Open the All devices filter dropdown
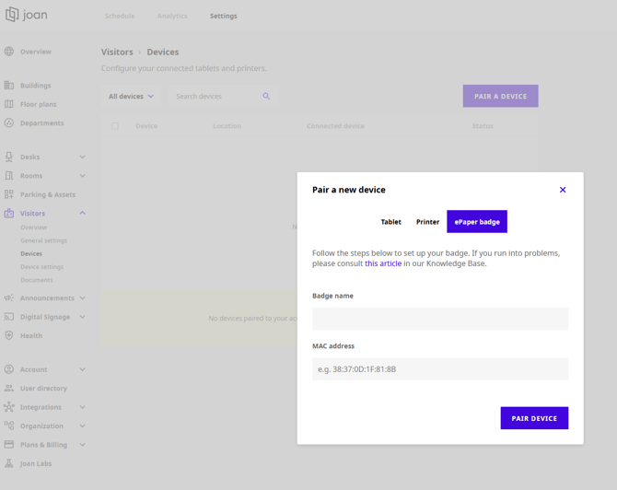This screenshot has width=617, height=490. 131,96
